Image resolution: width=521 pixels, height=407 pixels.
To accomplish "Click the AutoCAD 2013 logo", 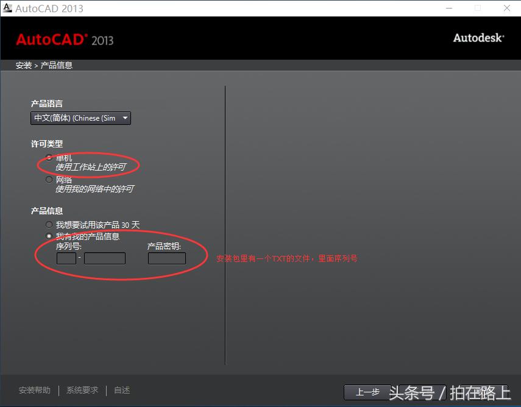I will click(65, 40).
